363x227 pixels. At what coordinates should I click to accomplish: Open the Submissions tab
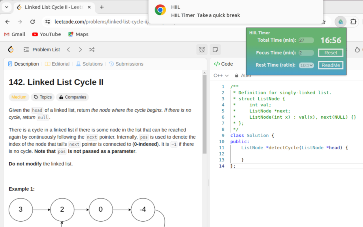[x=129, y=64]
